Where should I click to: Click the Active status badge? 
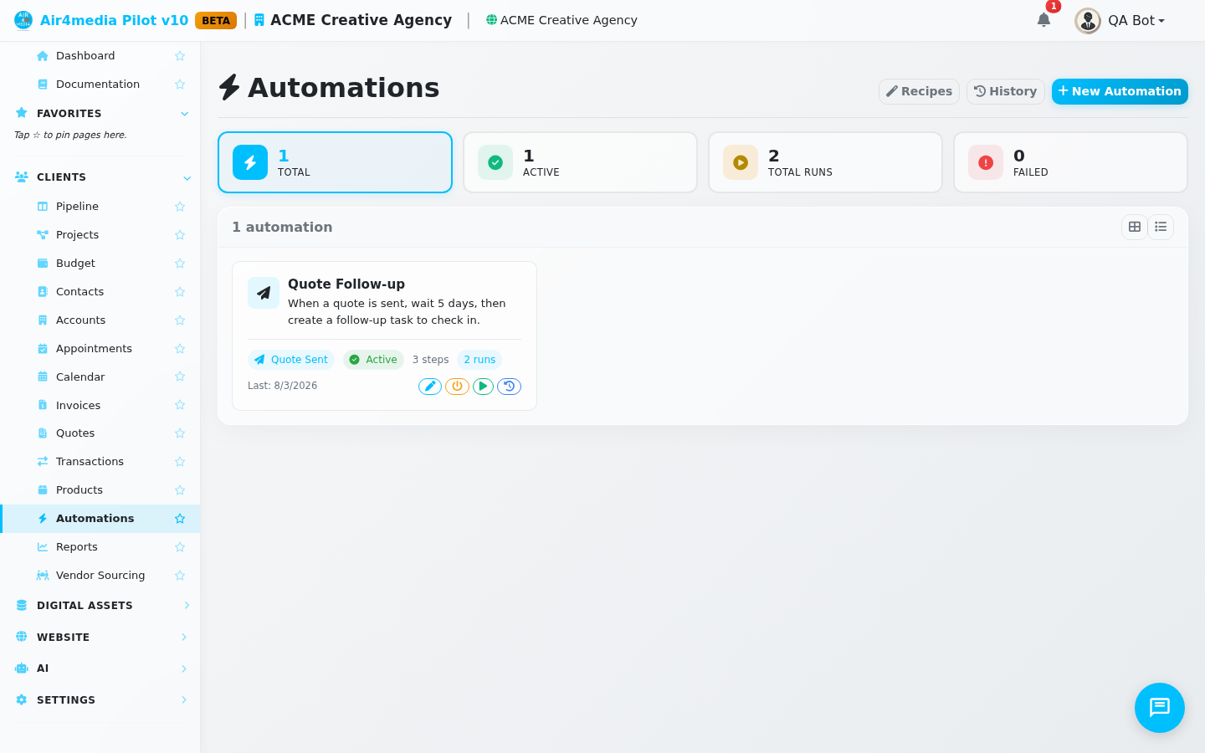(373, 360)
